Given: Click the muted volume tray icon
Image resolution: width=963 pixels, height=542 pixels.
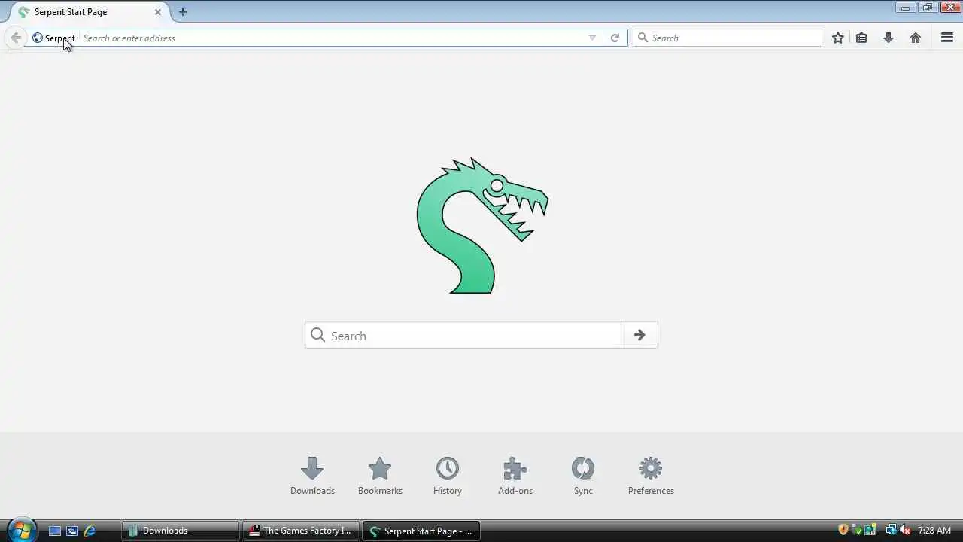Looking at the screenshot, I should (905, 530).
